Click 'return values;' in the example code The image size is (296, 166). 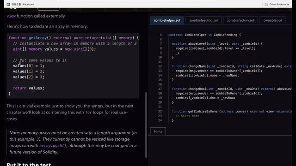click(x=29, y=88)
